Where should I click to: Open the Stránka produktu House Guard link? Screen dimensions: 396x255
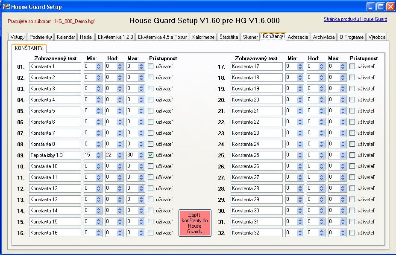pyautogui.click(x=355, y=19)
